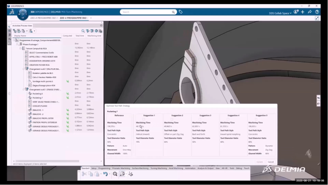The width and height of the screenshot is (328, 185).
Task: Collapse the left panel with side chevron
Action: (x=9, y=94)
